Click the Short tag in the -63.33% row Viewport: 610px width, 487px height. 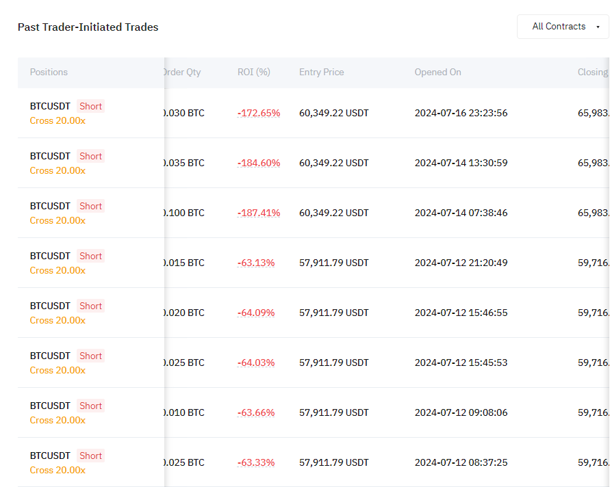click(90, 456)
